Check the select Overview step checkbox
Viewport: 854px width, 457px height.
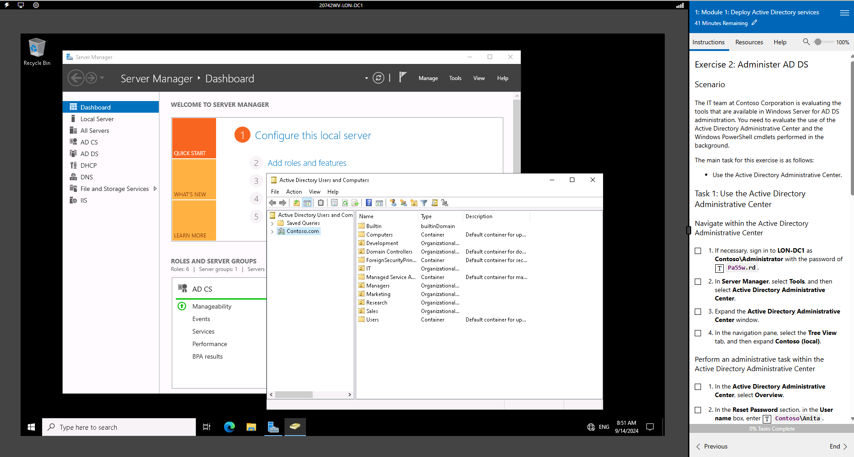(698, 387)
